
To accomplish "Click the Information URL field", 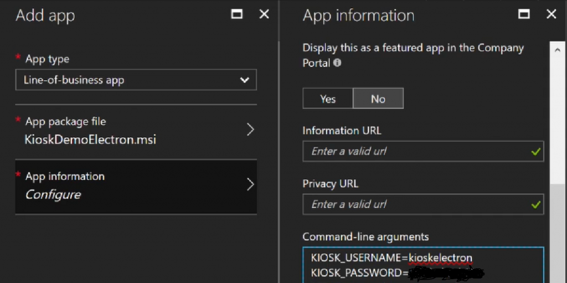I will click(x=423, y=151).
